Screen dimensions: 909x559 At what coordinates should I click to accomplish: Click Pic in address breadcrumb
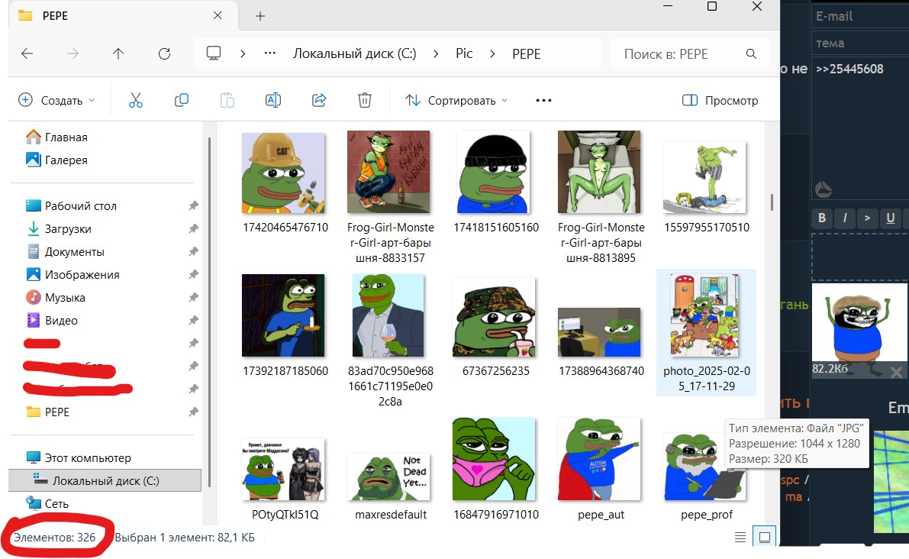pyautogui.click(x=464, y=54)
